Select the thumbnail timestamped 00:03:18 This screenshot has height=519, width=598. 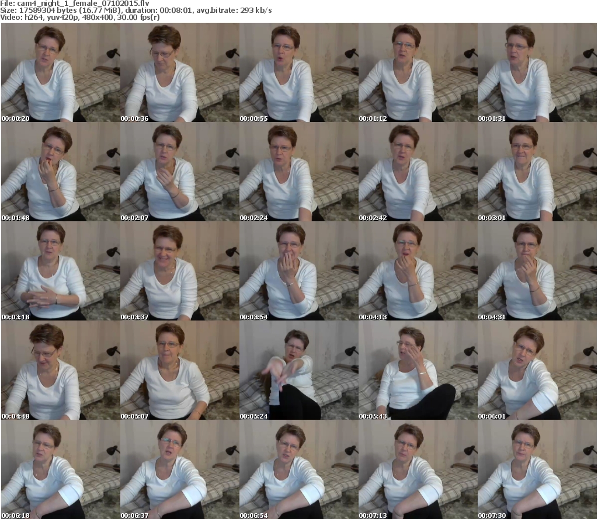point(61,271)
